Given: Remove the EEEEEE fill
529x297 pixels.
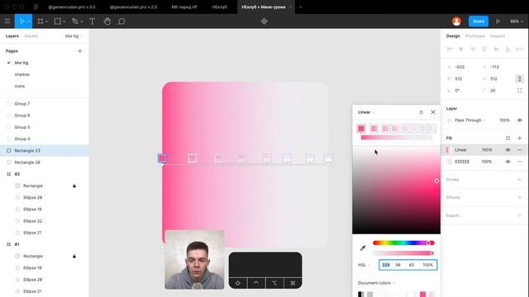Looking at the screenshot, I should (x=520, y=162).
